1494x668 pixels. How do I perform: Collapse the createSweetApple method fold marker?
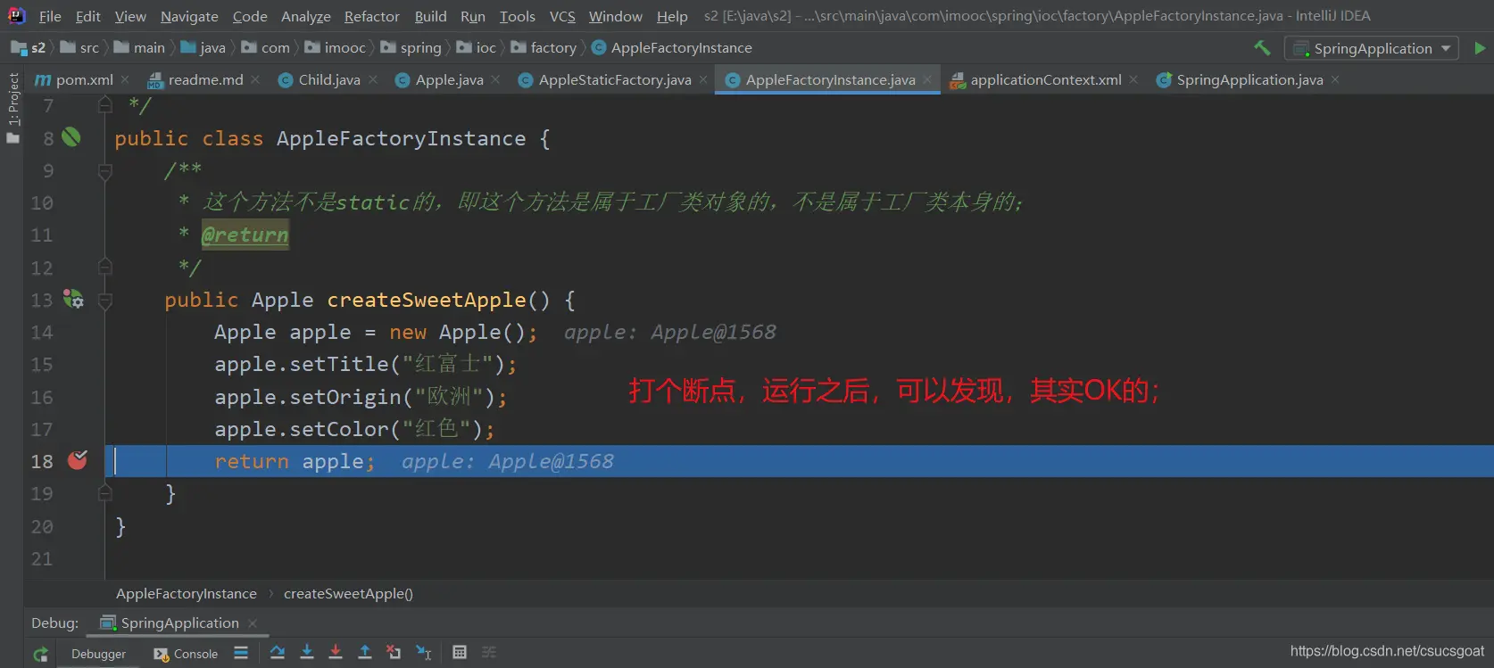105,301
